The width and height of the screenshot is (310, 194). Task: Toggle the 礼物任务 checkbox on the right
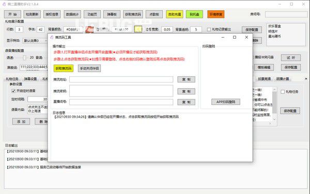click(283, 92)
